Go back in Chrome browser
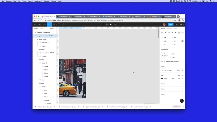This screenshot has height=122, width=217. point(35,20)
